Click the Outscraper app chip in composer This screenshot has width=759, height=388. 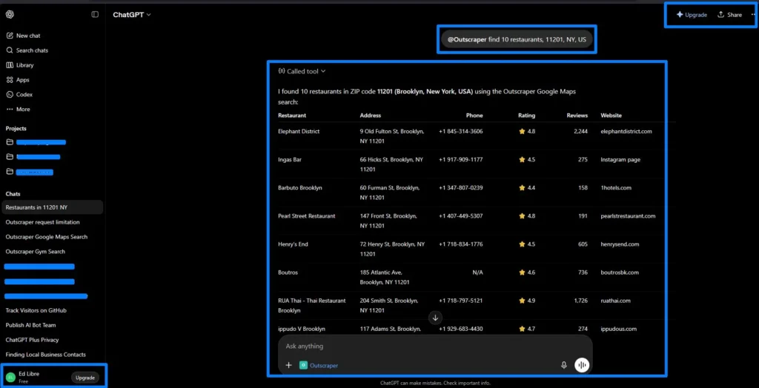tap(319, 365)
